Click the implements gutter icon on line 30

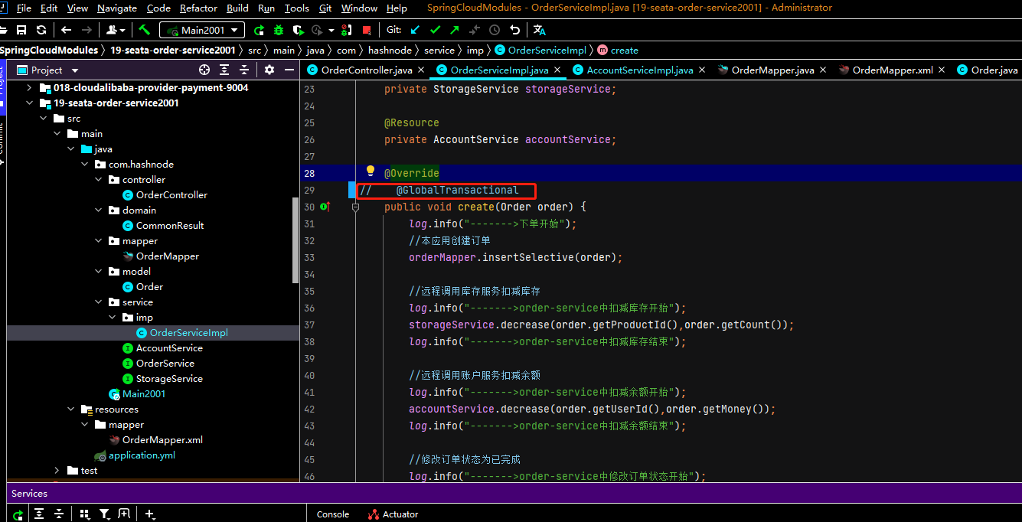[325, 207]
